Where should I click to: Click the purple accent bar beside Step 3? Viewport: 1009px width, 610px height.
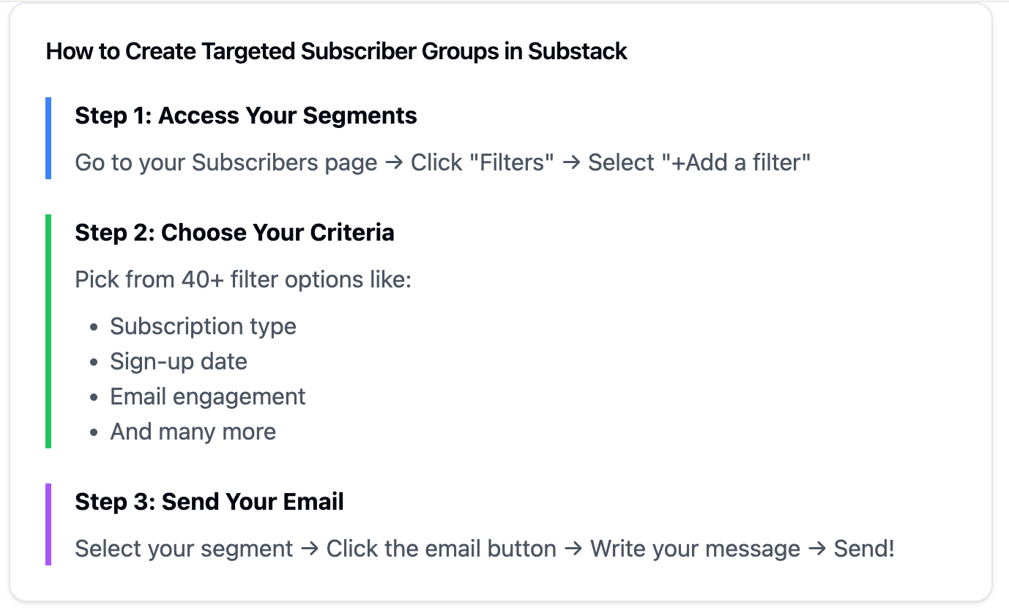48,524
